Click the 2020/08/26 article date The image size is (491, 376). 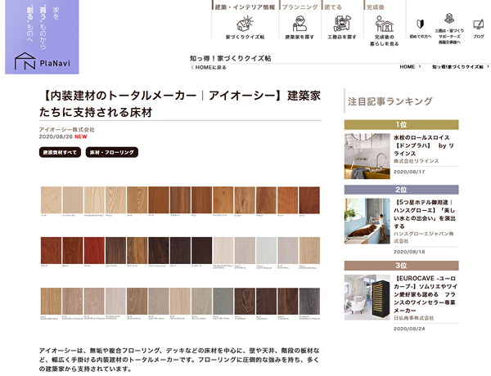click(x=56, y=137)
